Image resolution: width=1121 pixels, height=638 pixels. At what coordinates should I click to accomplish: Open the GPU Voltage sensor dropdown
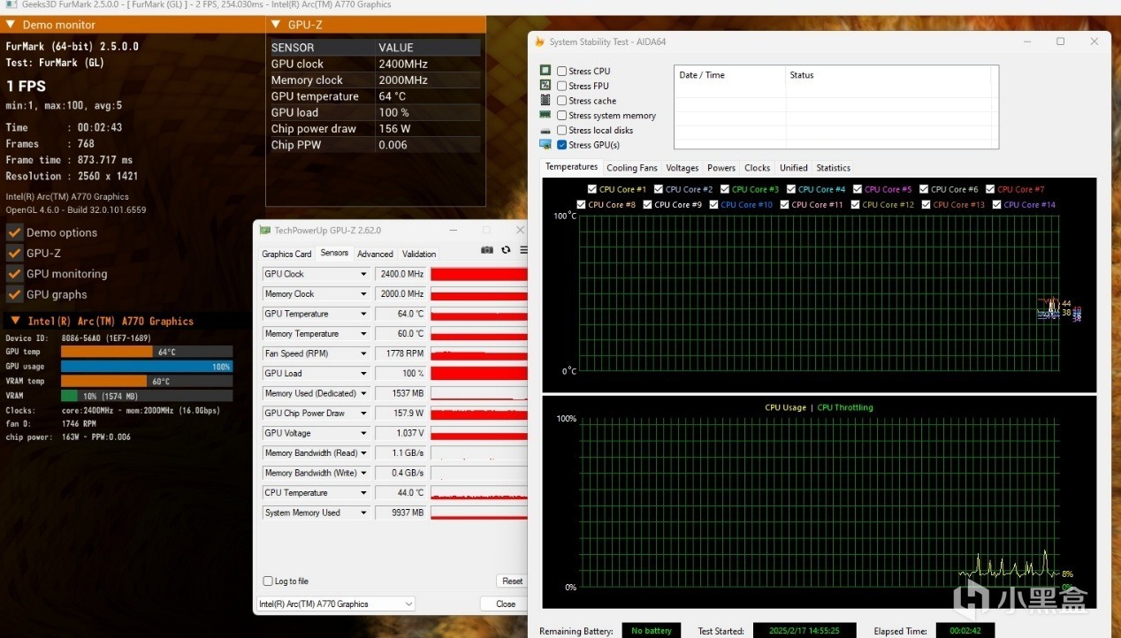[362, 433]
